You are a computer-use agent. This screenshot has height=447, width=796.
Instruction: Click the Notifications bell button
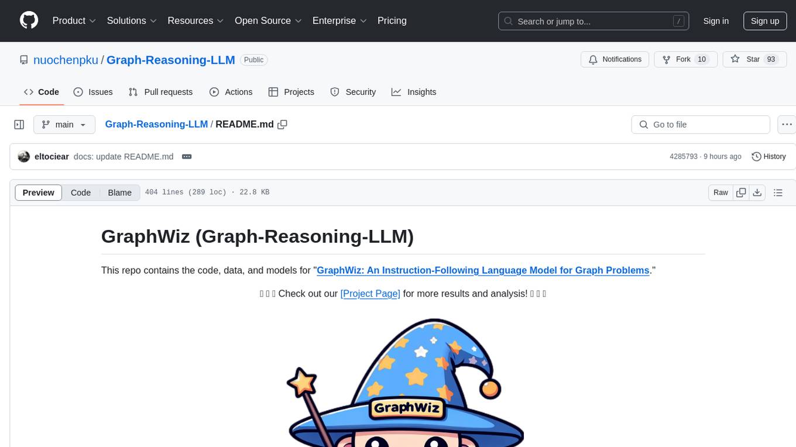[x=615, y=60]
